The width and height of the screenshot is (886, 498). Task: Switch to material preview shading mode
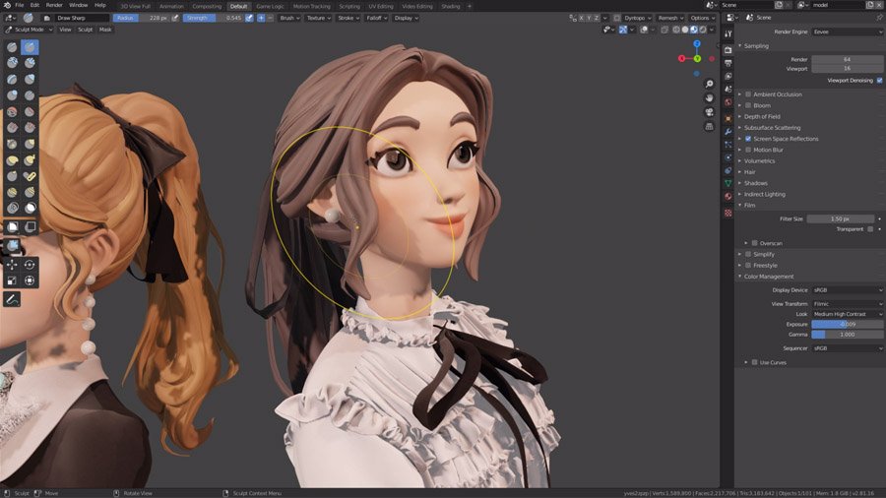pos(694,30)
